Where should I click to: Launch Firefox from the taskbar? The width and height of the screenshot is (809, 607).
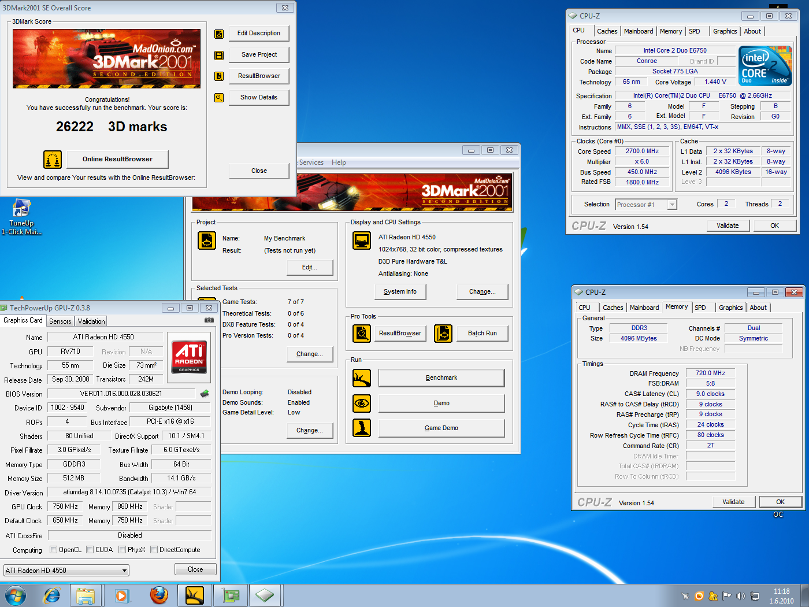point(158,595)
